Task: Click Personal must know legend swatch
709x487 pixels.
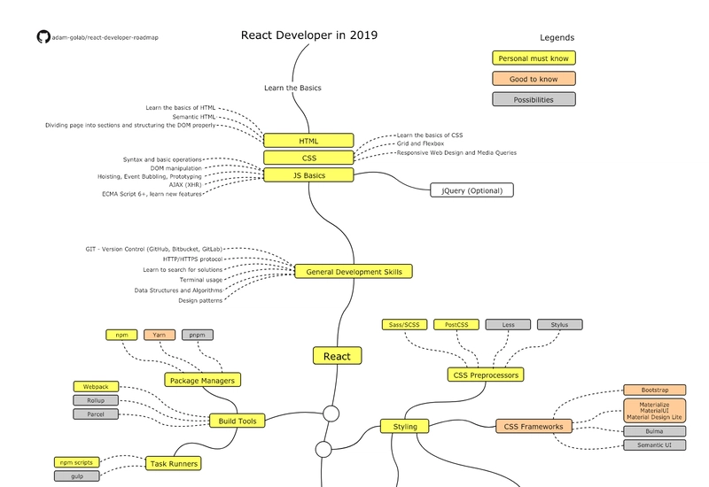Action: (x=534, y=58)
